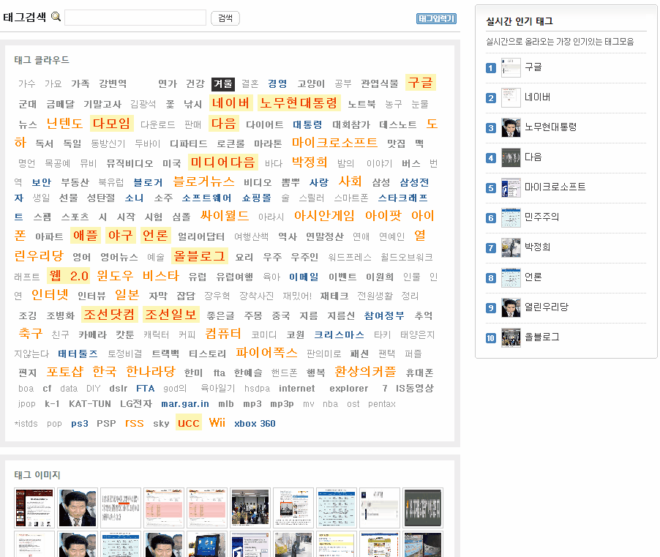The width and height of the screenshot is (660, 557).
Task: Select the 아이팟 tag
Action: coord(383,216)
